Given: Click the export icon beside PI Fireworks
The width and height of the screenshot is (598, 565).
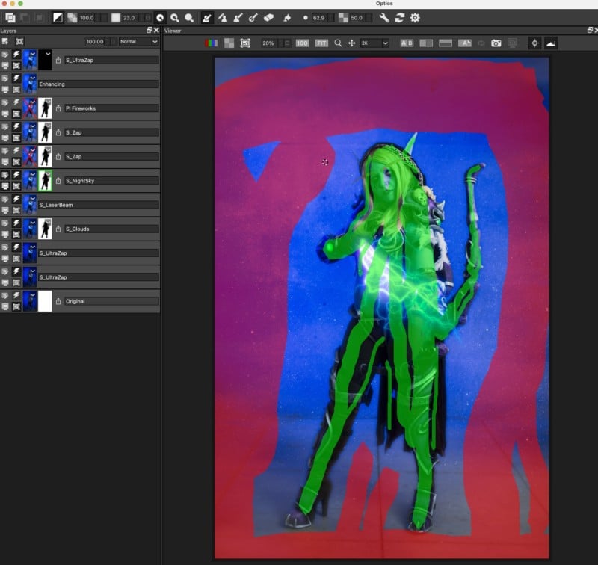Looking at the screenshot, I should pos(58,108).
